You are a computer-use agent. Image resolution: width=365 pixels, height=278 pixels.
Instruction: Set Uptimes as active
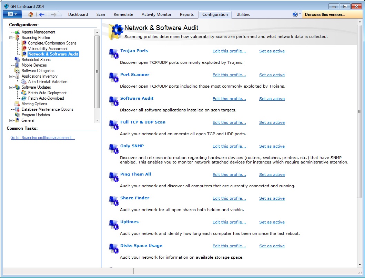coord(272,222)
